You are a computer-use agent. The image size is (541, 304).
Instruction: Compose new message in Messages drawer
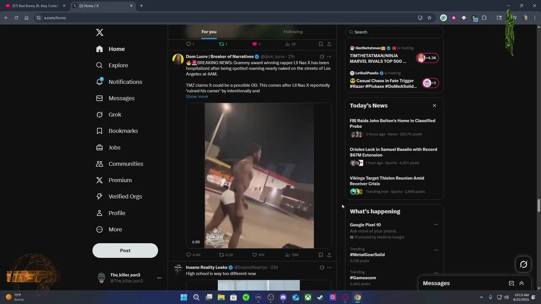click(x=511, y=283)
